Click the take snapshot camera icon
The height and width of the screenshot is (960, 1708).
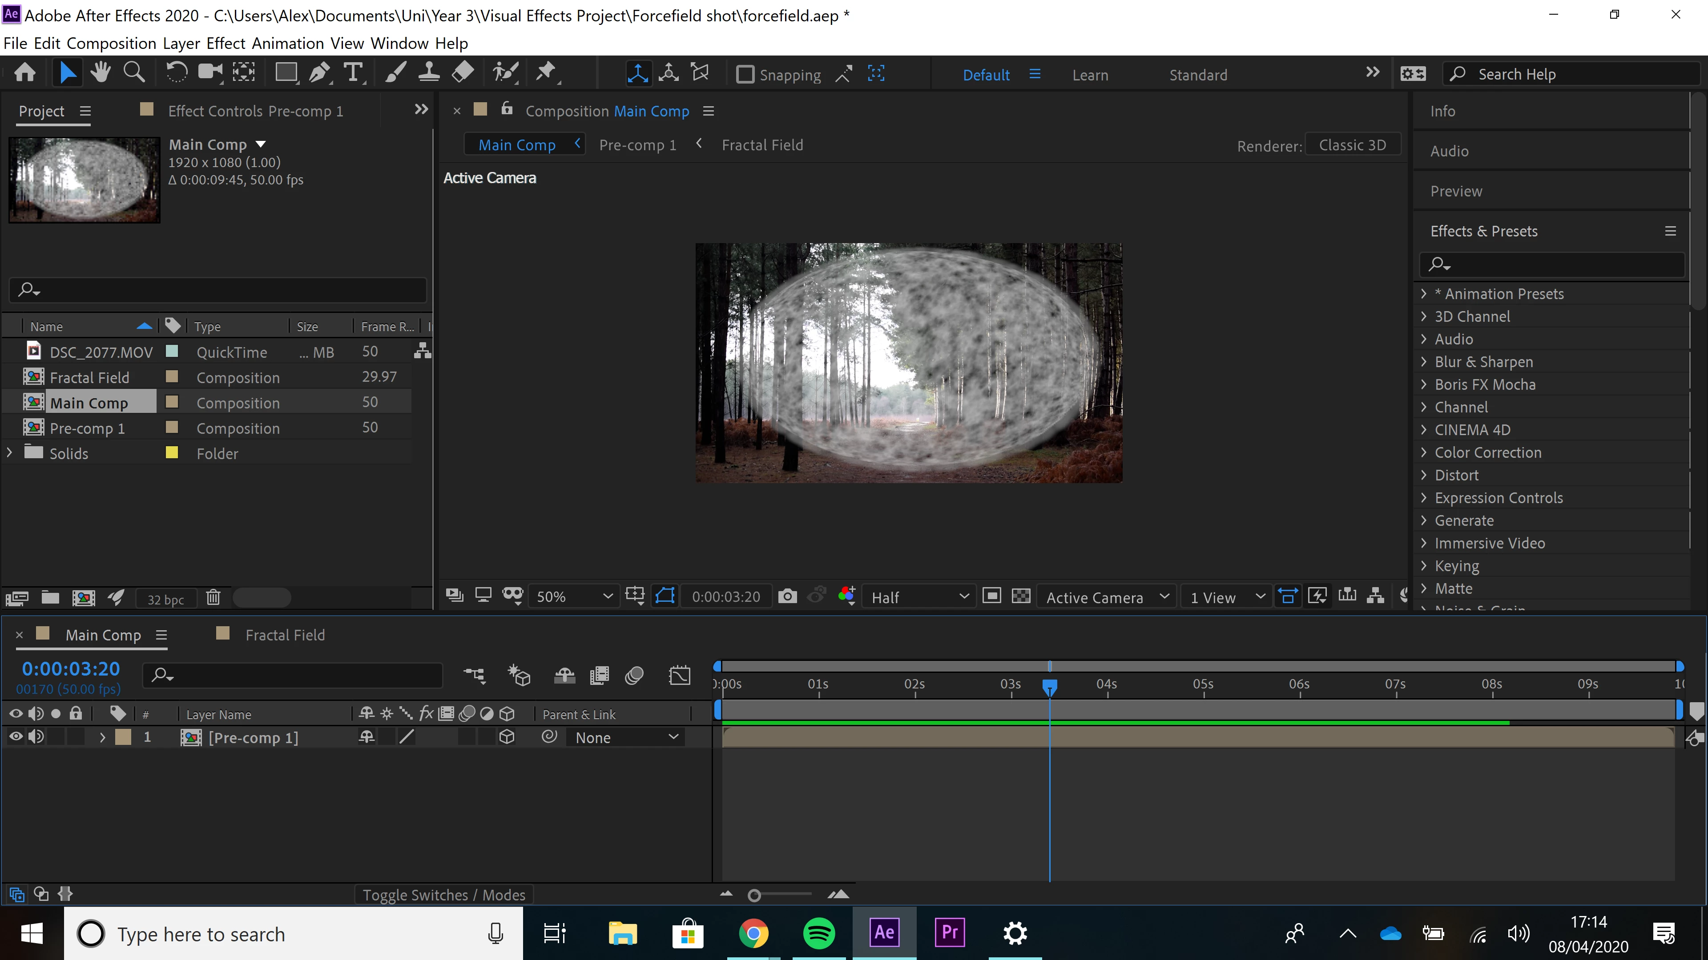[x=787, y=596]
